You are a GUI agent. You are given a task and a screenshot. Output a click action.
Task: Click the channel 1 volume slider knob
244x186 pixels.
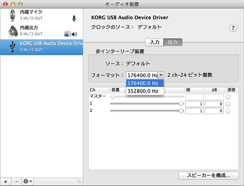pyautogui.click(x=181, y=104)
